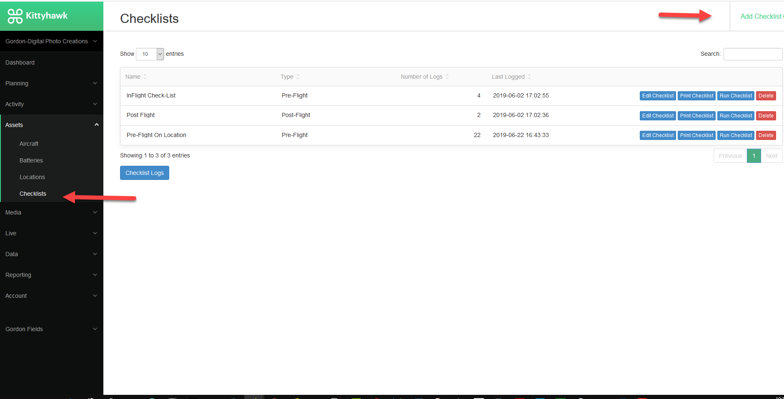The width and height of the screenshot is (784, 399).
Task: Sort by Type column arrows
Action: 298,77
